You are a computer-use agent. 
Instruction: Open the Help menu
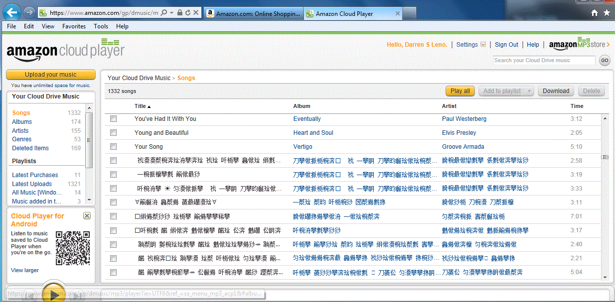122,26
